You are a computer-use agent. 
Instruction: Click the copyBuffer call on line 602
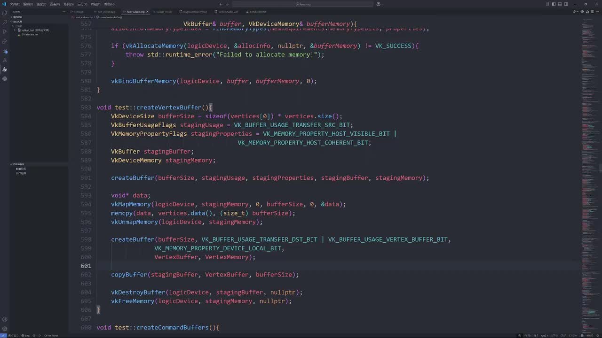click(x=129, y=275)
